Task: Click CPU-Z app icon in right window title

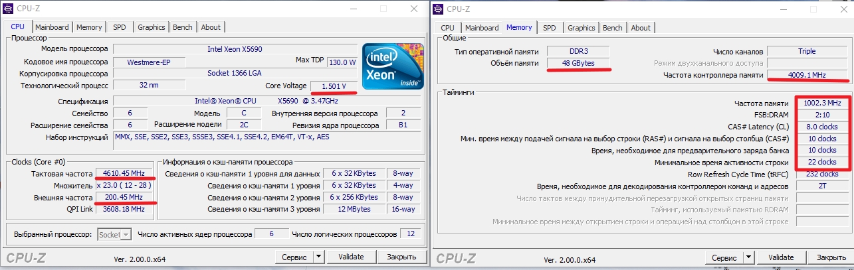Action: 439,9
